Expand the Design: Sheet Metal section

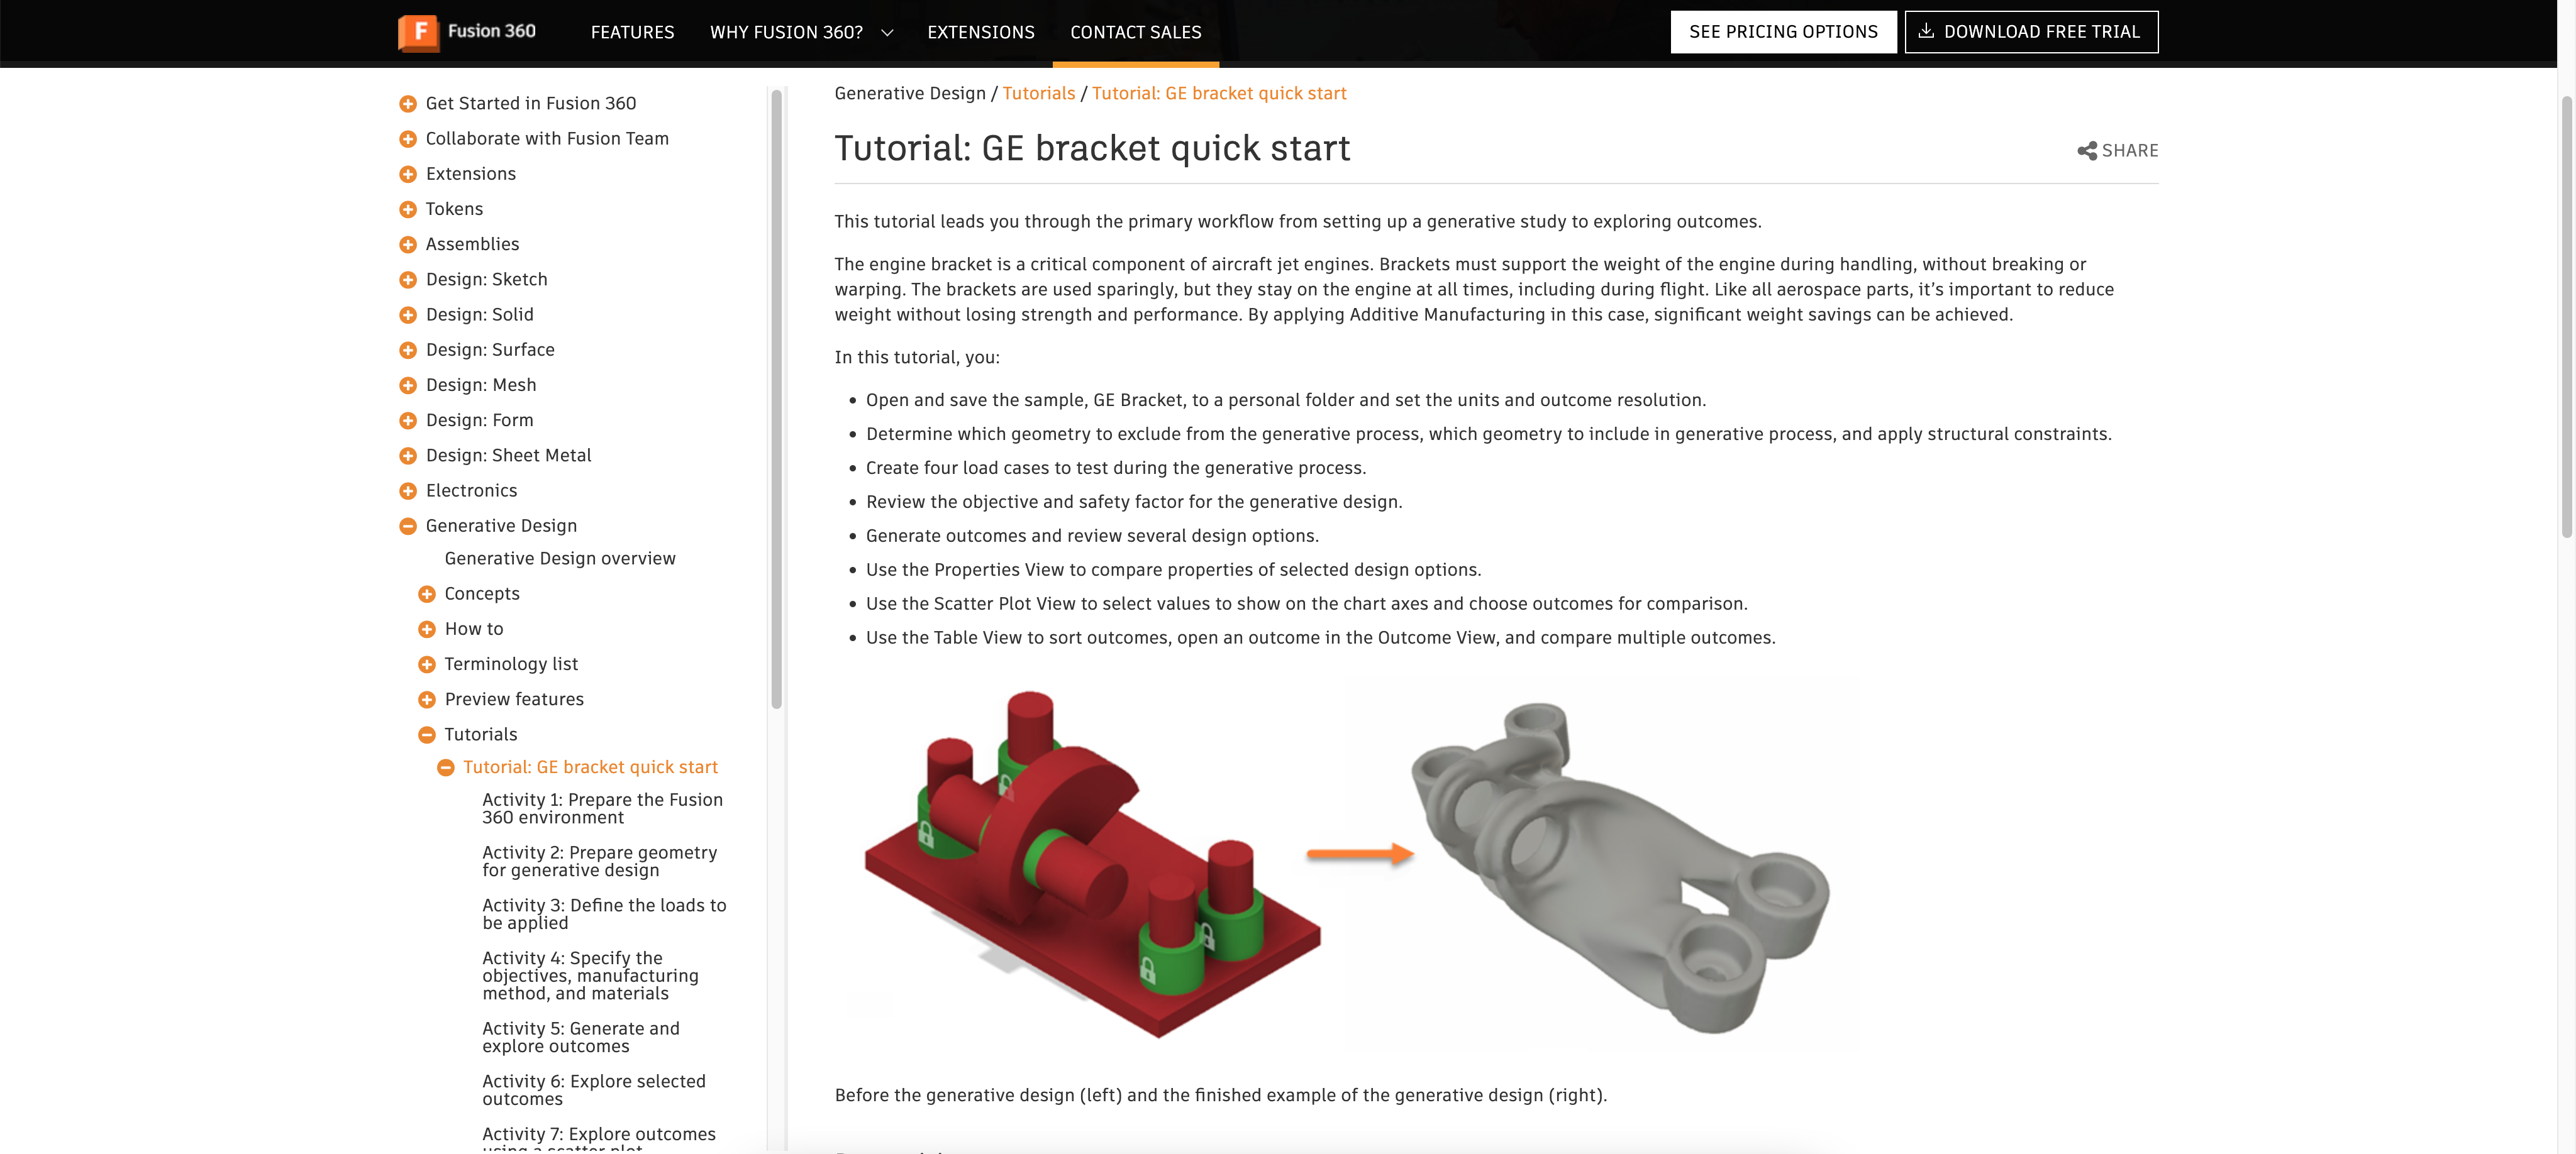coord(408,456)
